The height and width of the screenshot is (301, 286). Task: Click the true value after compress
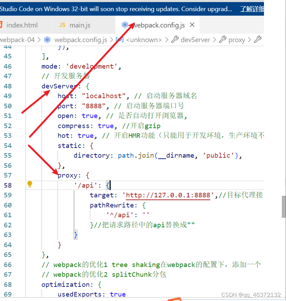tap(106, 126)
